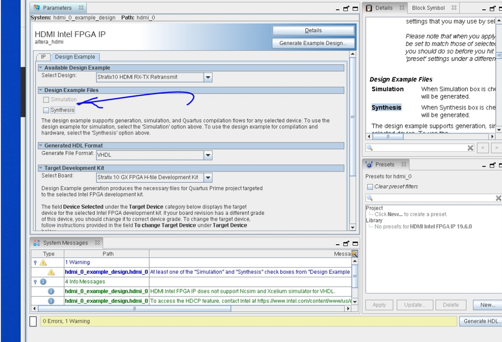Click the New preset button
502x342 pixels.
tap(487, 305)
